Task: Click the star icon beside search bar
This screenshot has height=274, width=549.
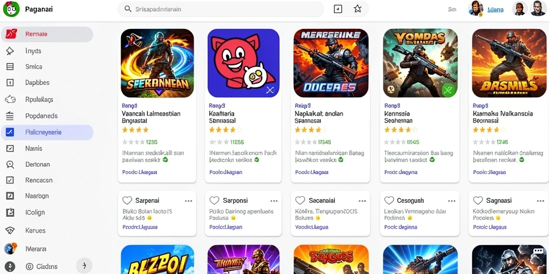Action: coord(357,9)
